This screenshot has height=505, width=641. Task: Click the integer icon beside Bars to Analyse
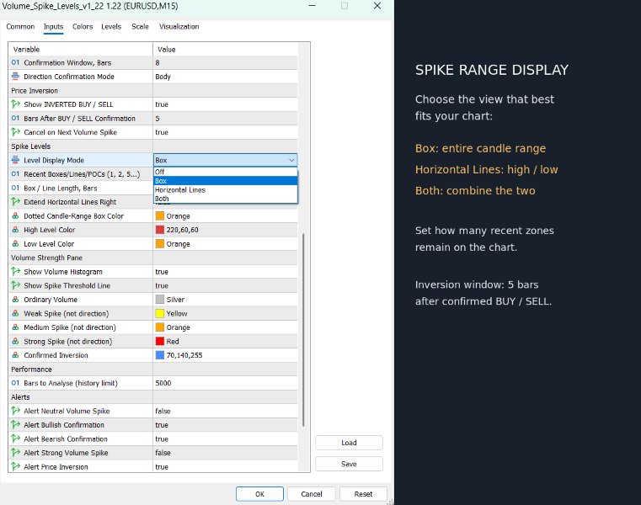pyautogui.click(x=15, y=383)
